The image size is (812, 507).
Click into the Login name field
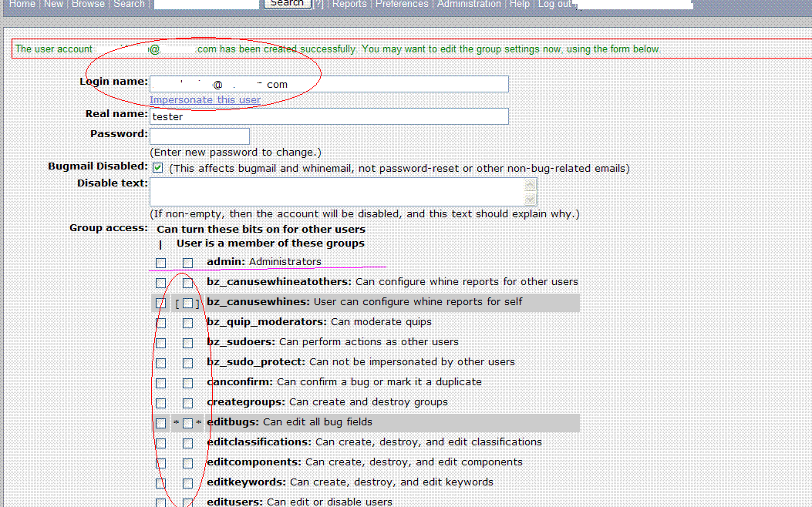pyautogui.click(x=329, y=84)
